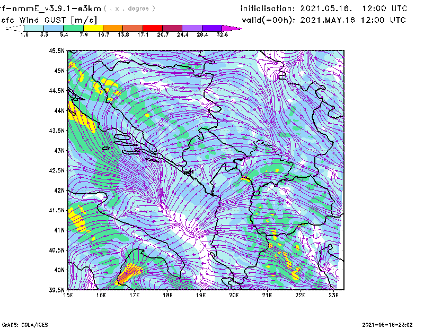
Task: Click the colorbar value '7.9'
Action: [x=84, y=34]
